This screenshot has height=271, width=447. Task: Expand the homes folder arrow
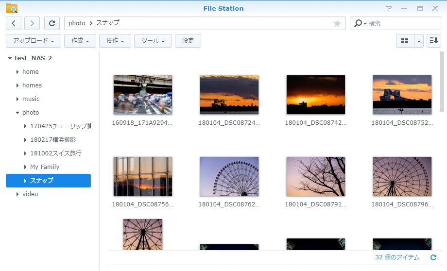(17, 85)
